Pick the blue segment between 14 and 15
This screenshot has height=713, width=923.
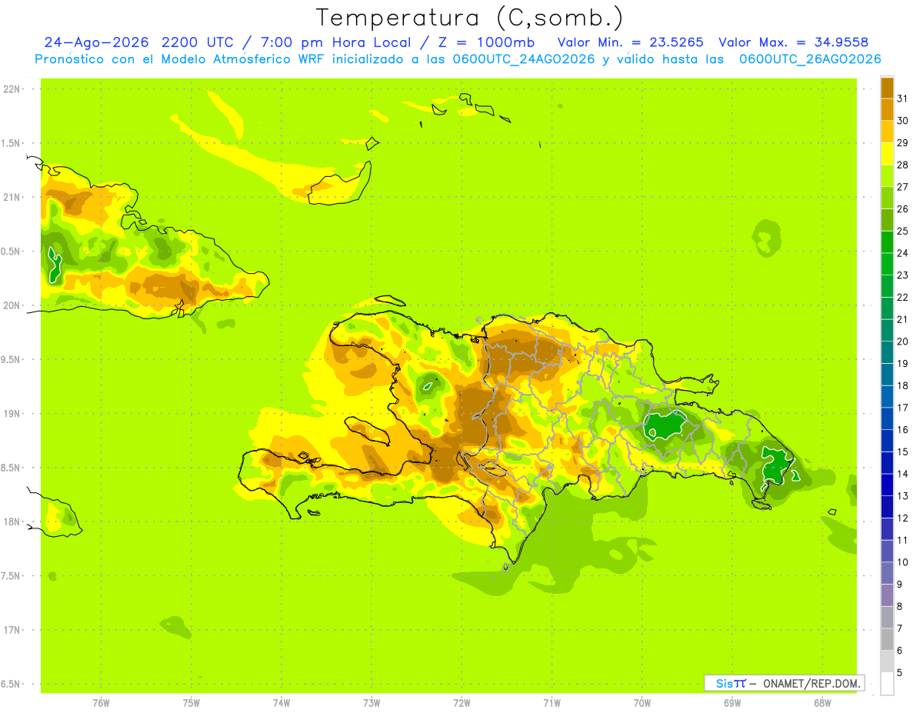pyautogui.click(x=887, y=463)
